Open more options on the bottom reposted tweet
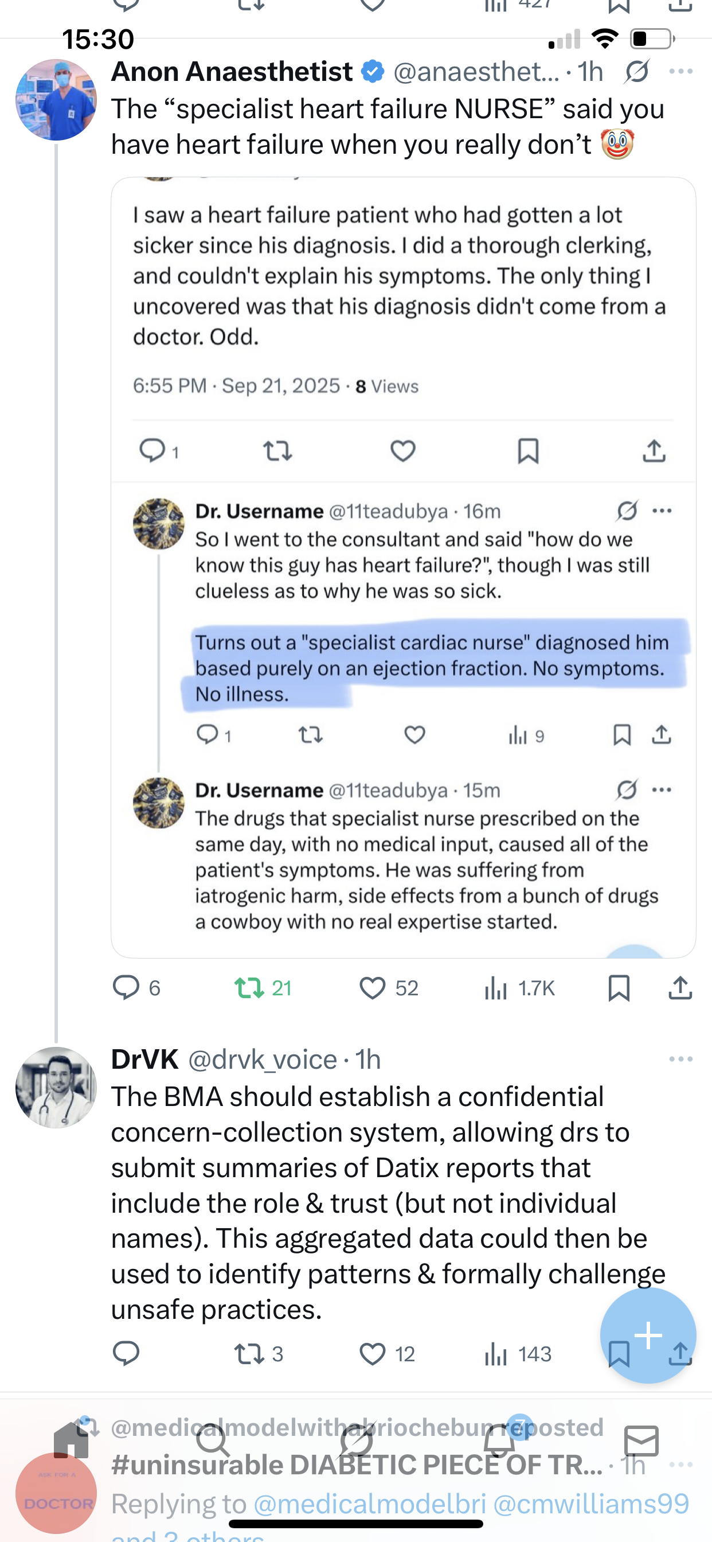712x1542 pixels. tap(681, 1465)
